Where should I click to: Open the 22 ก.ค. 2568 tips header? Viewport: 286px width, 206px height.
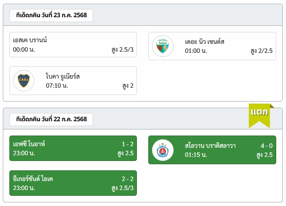51,119
